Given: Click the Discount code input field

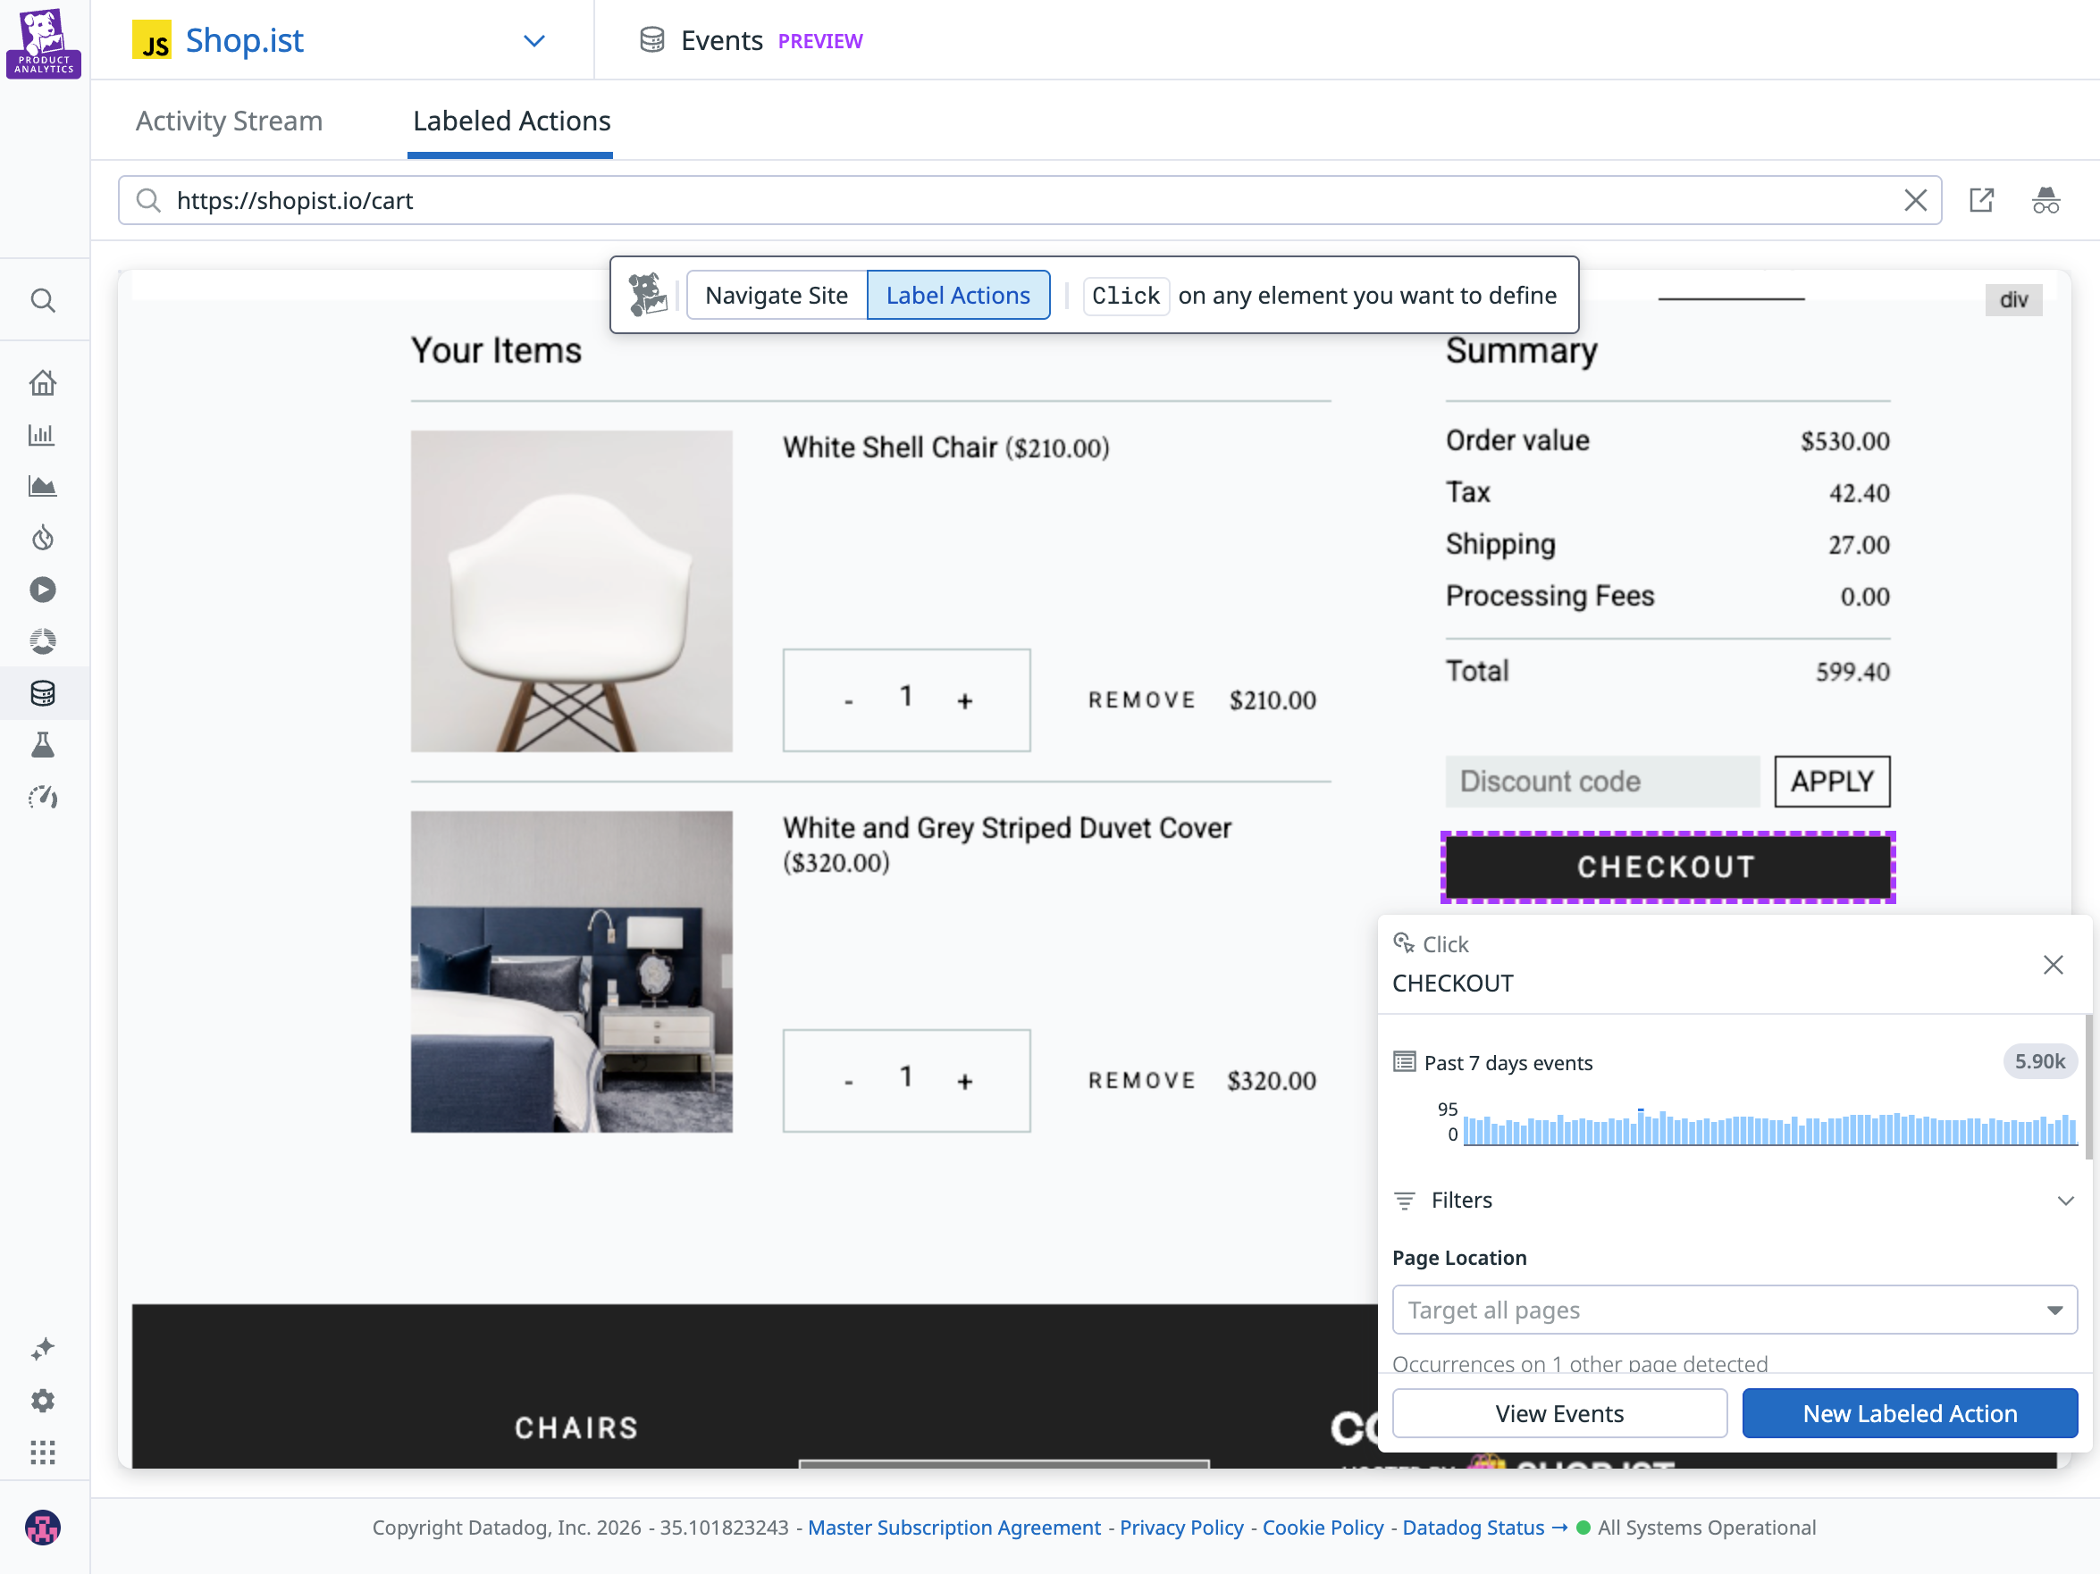Looking at the screenshot, I should coord(1601,781).
